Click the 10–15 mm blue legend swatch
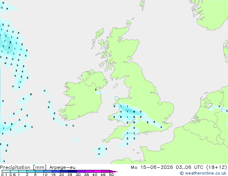This screenshot has width=228, height=176. [47, 171]
